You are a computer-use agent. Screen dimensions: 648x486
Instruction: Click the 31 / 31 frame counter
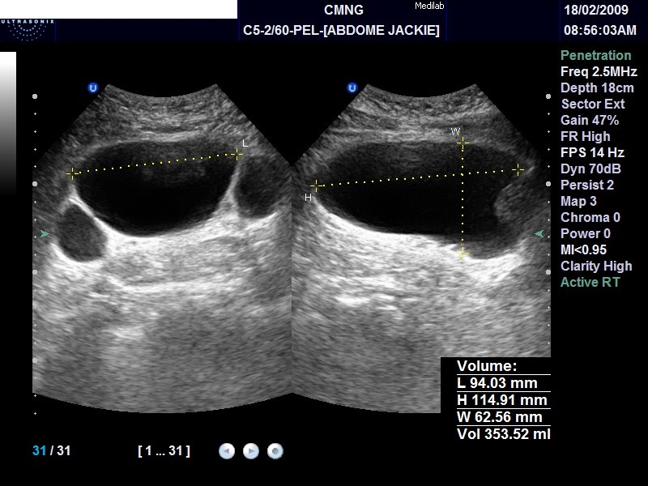pos(51,450)
